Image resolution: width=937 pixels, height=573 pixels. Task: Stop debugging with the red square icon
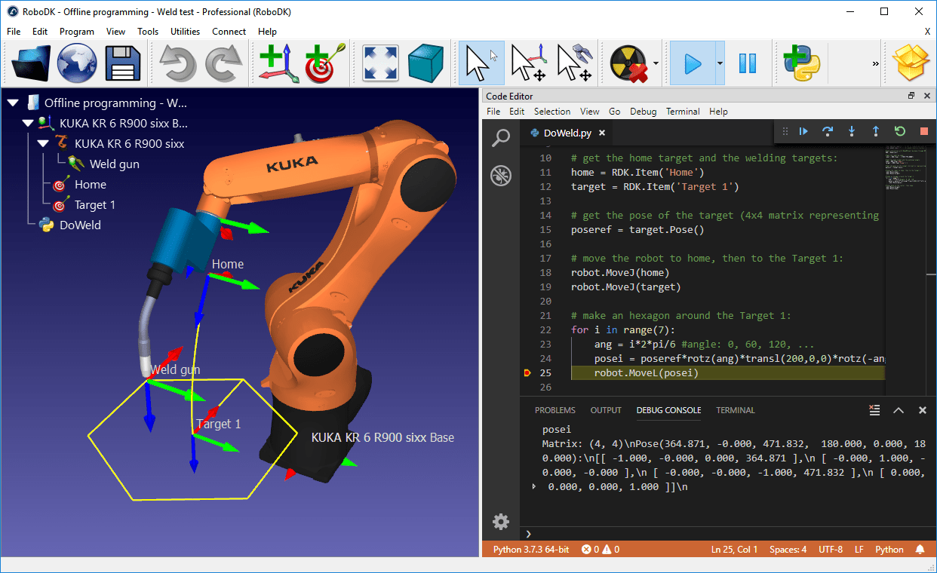click(x=923, y=130)
